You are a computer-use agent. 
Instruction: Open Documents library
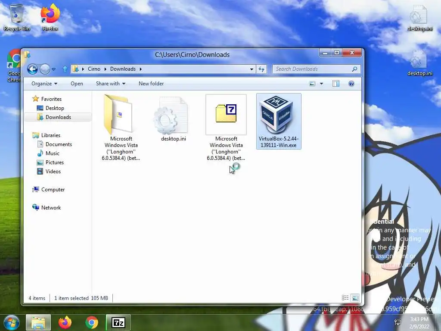pos(55,144)
